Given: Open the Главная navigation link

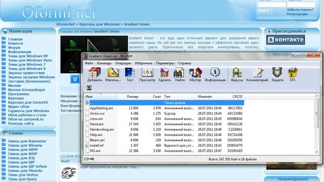Looking at the screenshot, I should (15, 39).
